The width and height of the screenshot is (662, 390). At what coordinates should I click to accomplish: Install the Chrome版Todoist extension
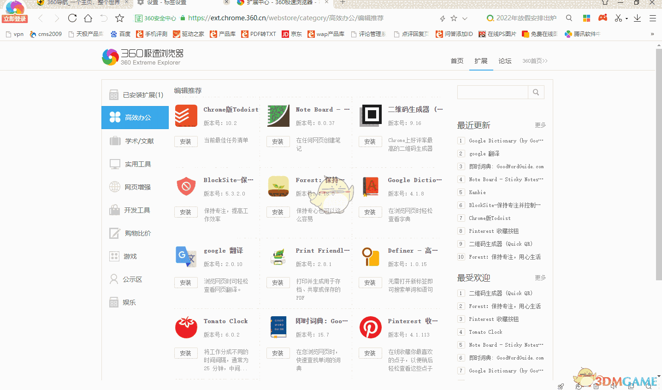tap(186, 142)
